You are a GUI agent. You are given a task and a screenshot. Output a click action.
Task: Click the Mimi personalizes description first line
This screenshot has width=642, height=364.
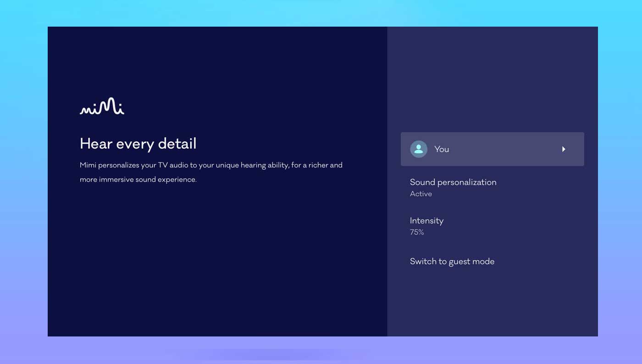[x=211, y=165]
